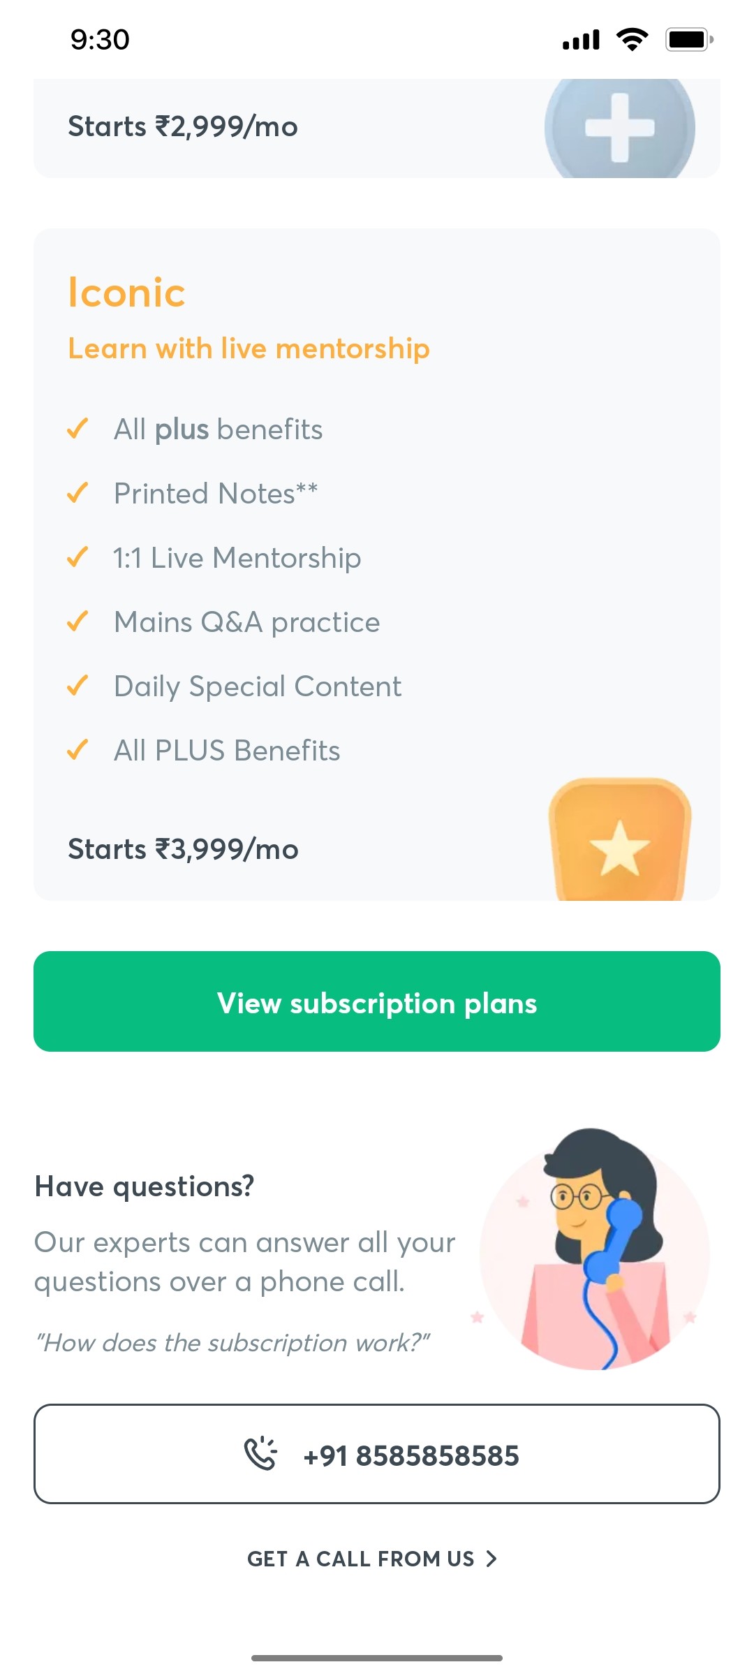The width and height of the screenshot is (754, 1676).
Task: Call +91 8585858585
Action: [x=377, y=1455]
